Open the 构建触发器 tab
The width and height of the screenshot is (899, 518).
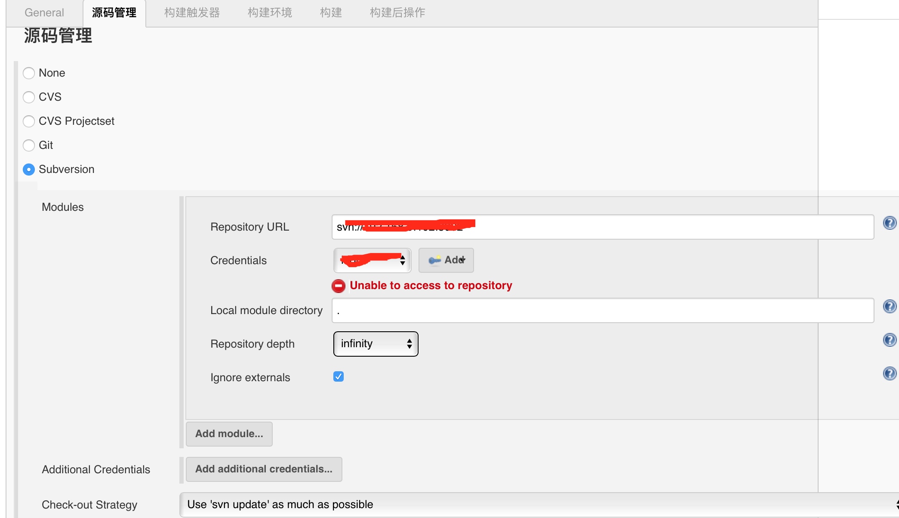[x=192, y=12]
